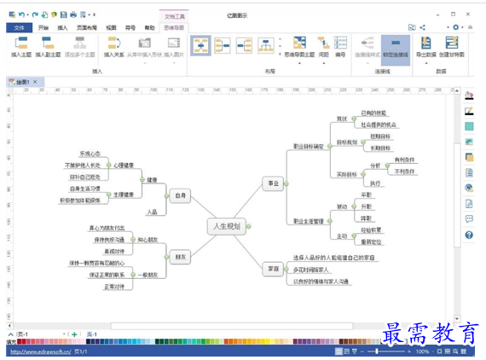Collapse the toggle beside 职业生涯管理
This screenshot has width=486, height=360.
pyautogui.click(x=330, y=221)
